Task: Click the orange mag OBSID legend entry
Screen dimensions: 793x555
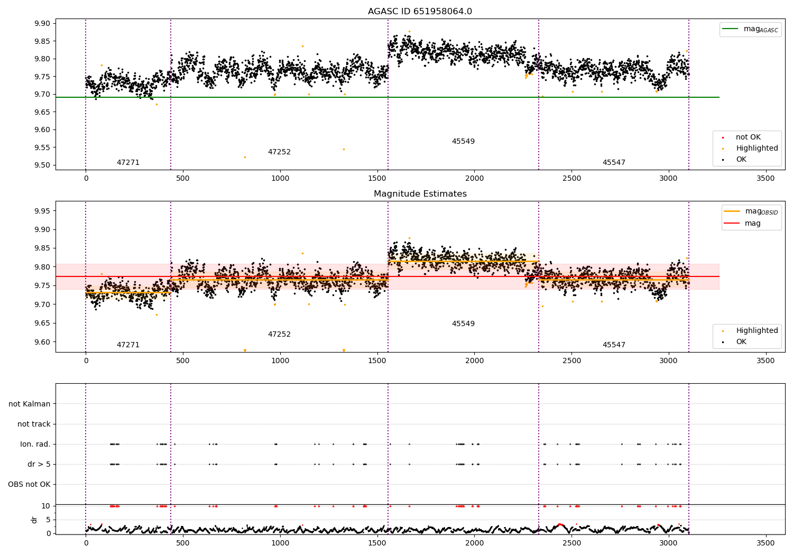Action: point(751,211)
